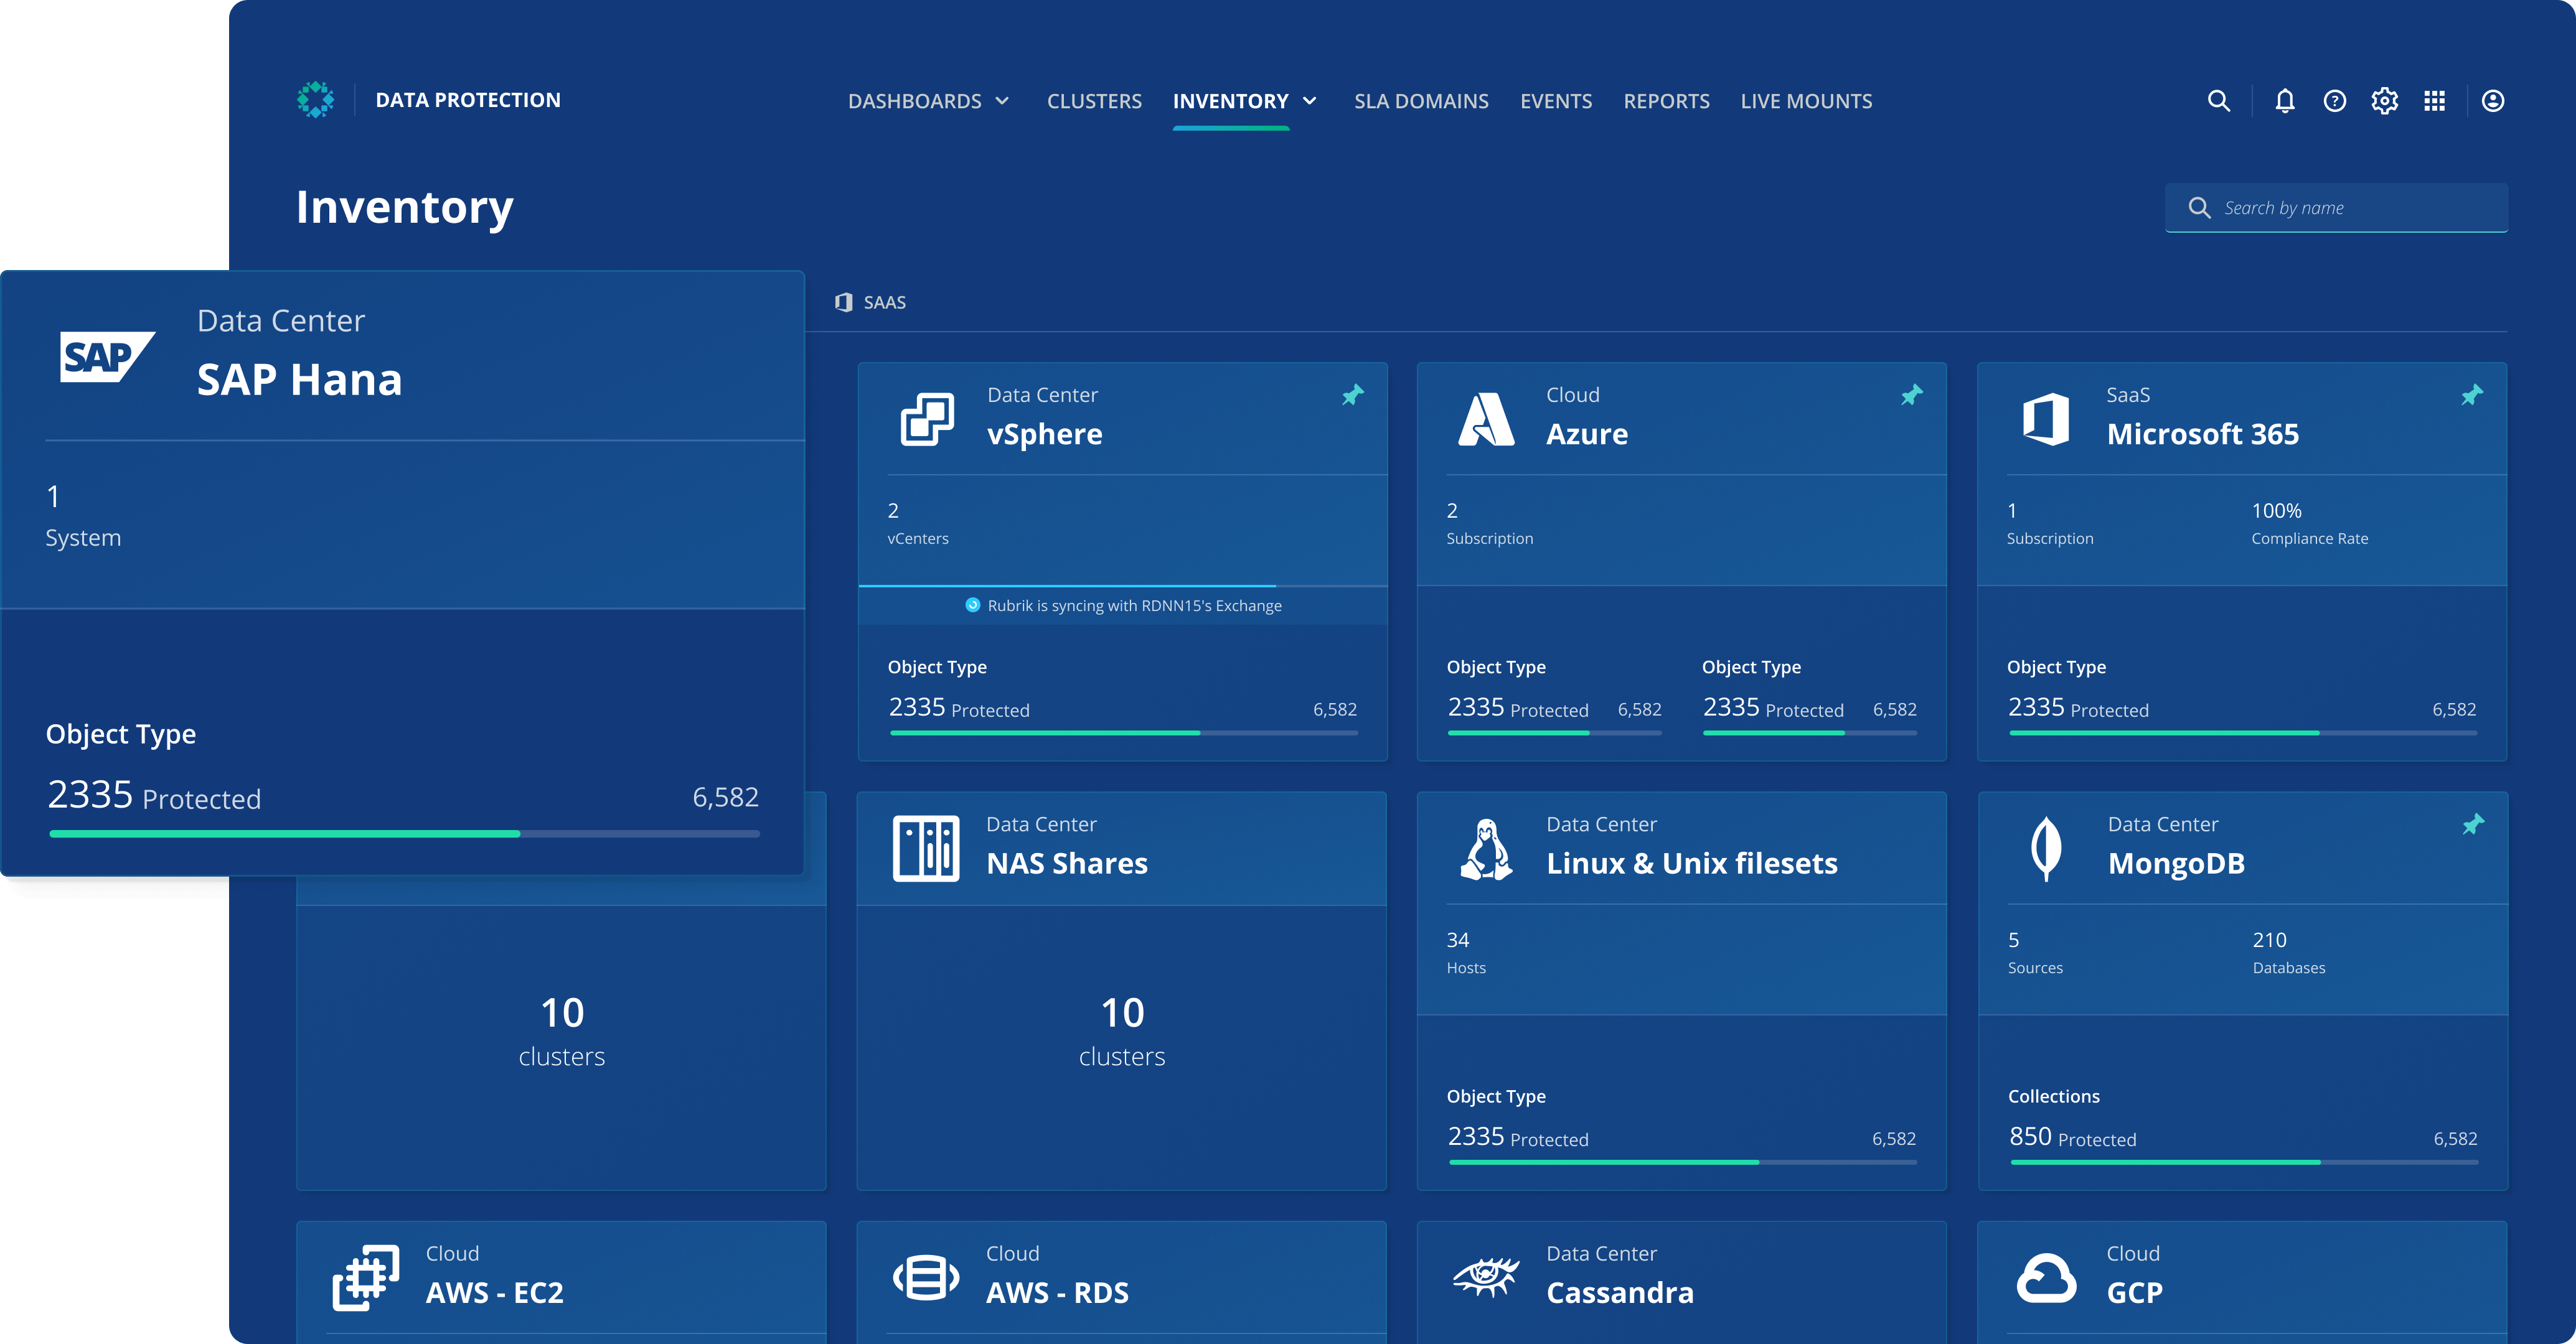This screenshot has width=2576, height=1344.
Task: Click "5" Sources value in MongoDB
Action: coord(2013,940)
